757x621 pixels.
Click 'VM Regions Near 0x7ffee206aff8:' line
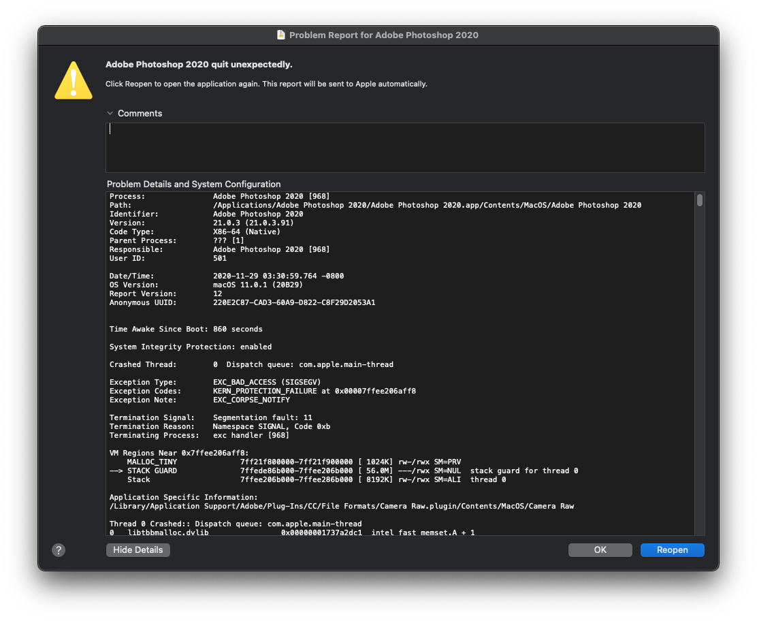(x=179, y=453)
